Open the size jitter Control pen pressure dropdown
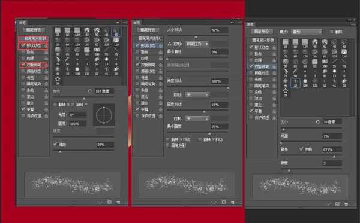Viewport: 360px width, 223px height. coord(197,44)
